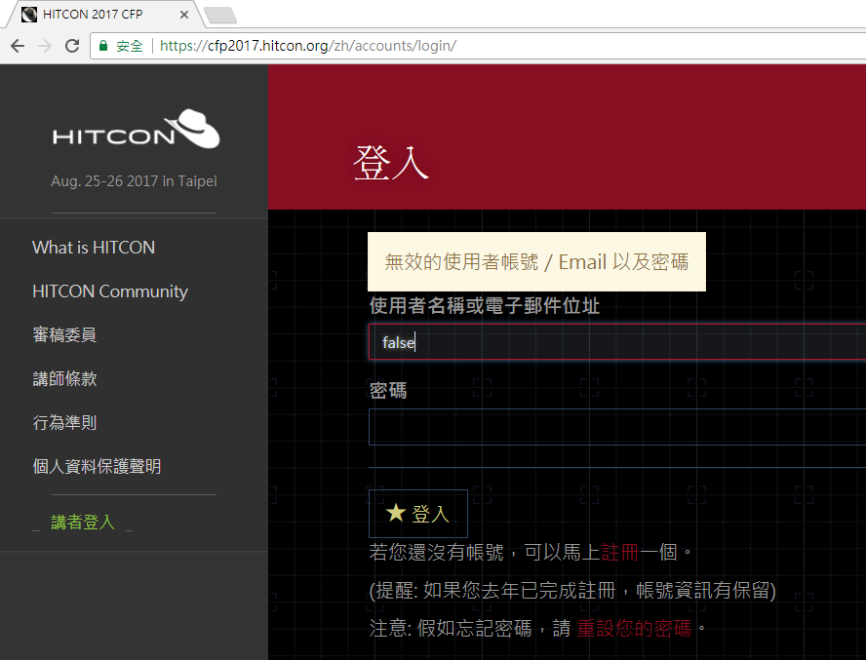Screen dimensions: 866x660
Task: Click Aug. 25-26 2017 in Taipei text
Action: coord(134,181)
